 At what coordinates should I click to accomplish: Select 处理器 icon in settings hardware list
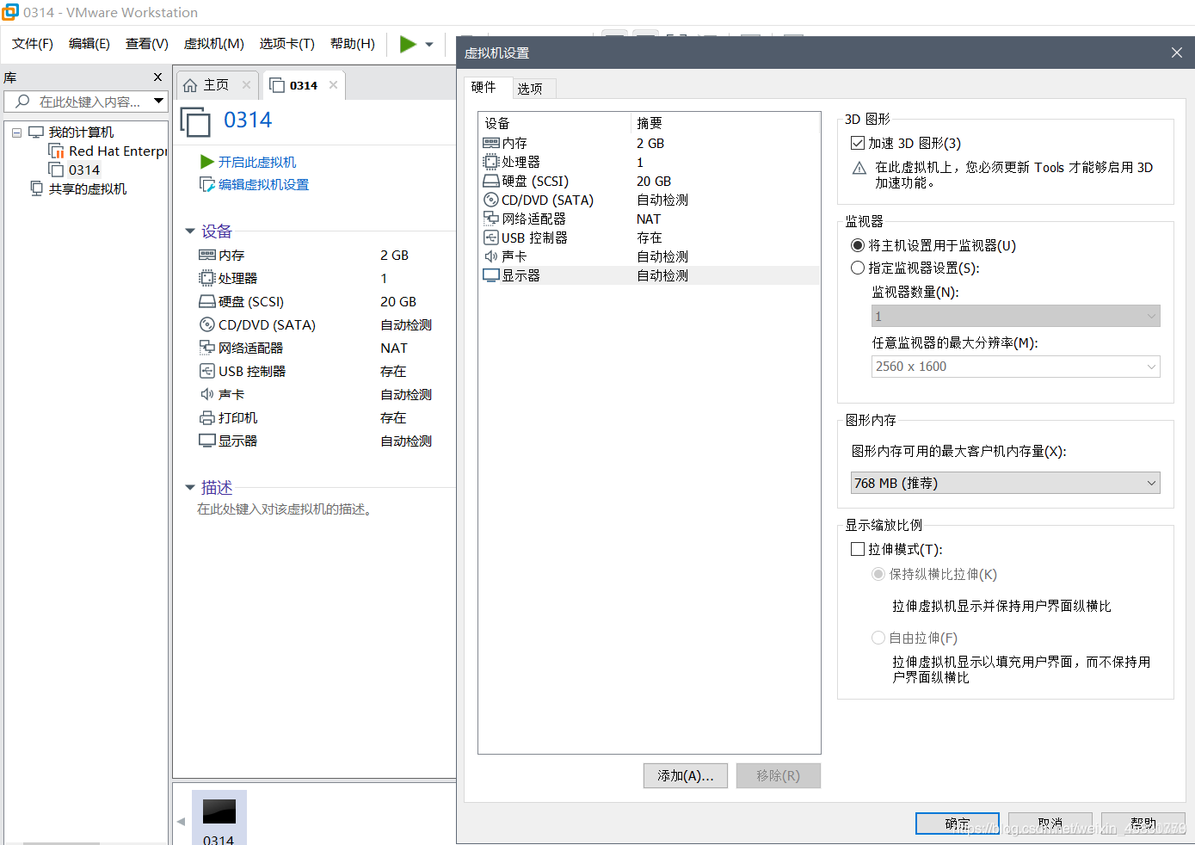point(491,163)
